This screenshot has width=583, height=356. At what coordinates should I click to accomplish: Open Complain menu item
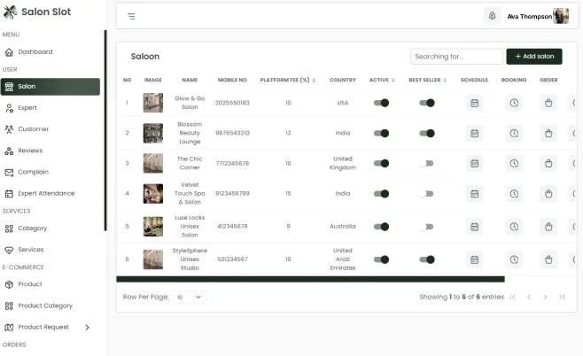click(51, 172)
